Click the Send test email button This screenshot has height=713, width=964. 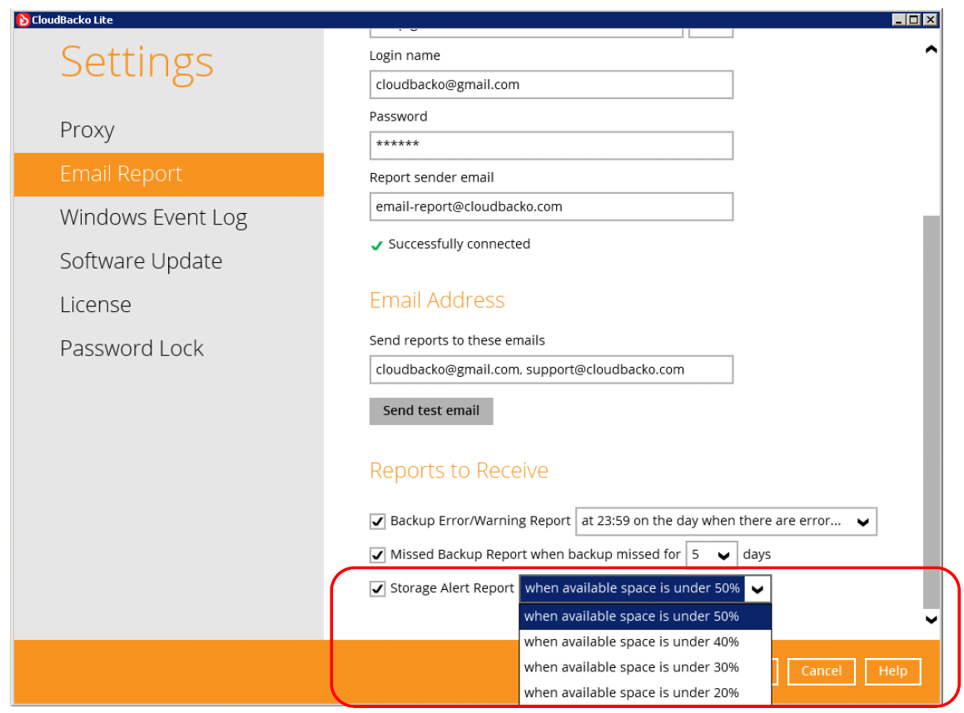431,411
